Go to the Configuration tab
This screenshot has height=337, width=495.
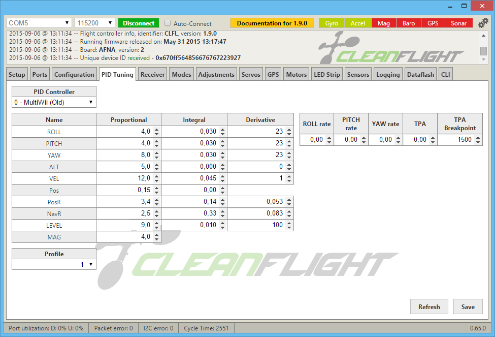click(x=74, y=75)
